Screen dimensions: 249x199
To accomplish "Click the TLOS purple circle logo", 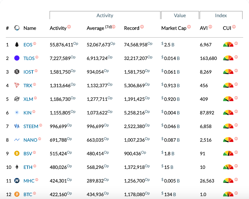I will point(17,58).
